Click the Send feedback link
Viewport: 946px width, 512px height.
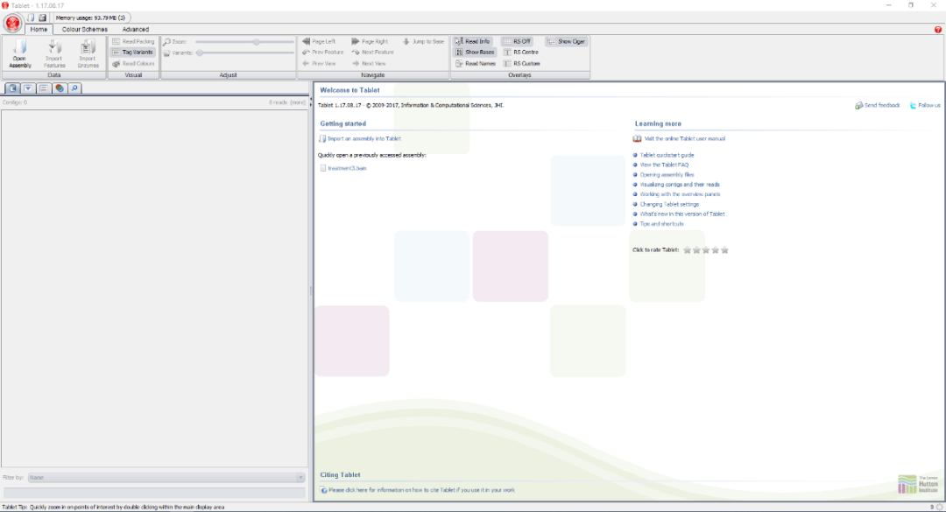click(877, 106)
